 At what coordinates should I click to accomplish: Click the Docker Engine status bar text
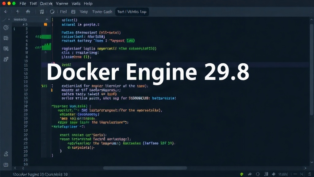(40, 174)
